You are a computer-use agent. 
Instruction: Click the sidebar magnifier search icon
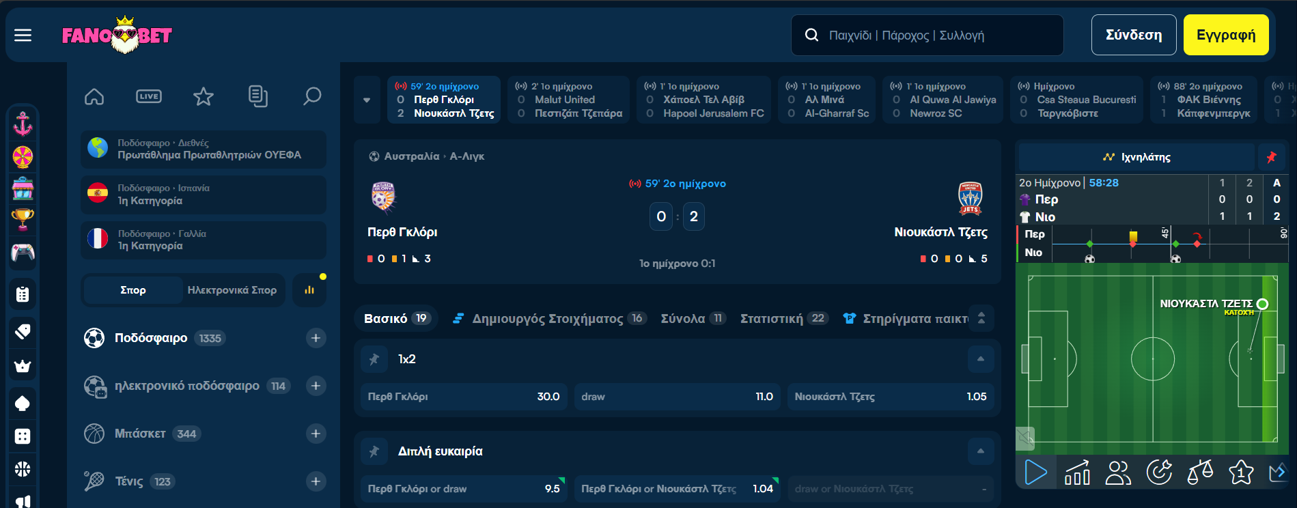[312, 96]
